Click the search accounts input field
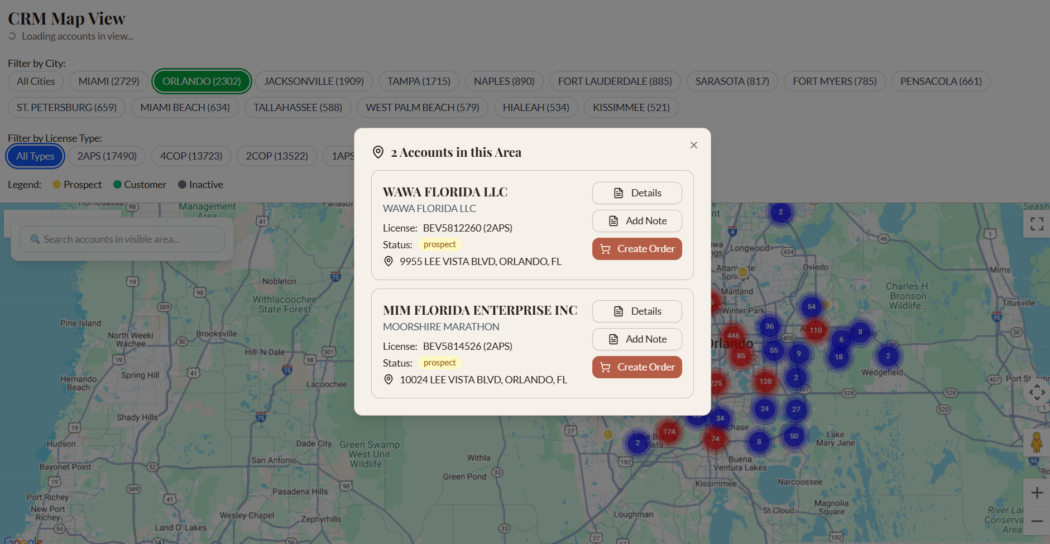 point(122,239)
